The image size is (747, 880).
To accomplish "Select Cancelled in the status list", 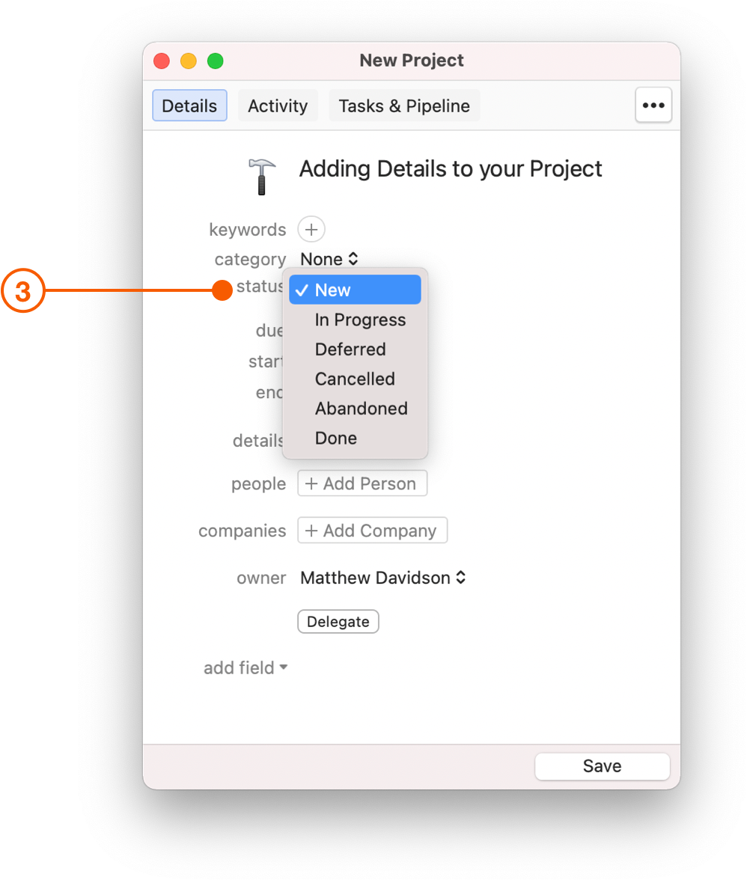I will click(354, 379).
